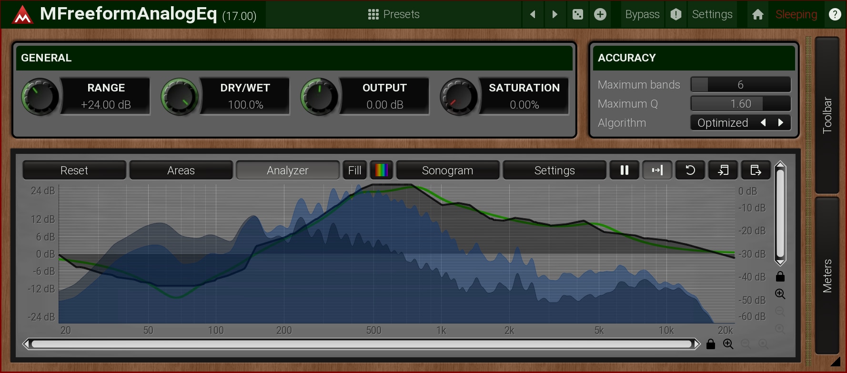The image size is (847, 373).
Task: Click the vertical zoom-in magnifier icon
Action: 780,294
